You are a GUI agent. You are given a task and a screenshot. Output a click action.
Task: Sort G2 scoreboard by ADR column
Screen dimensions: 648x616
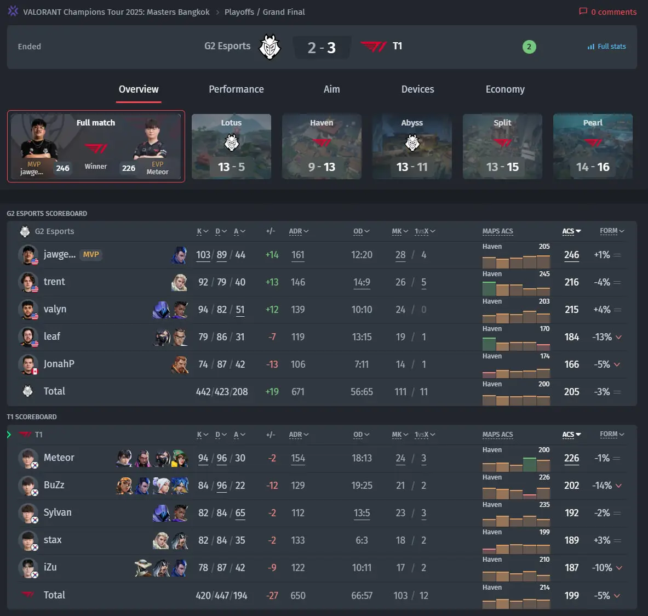[299, 231]
